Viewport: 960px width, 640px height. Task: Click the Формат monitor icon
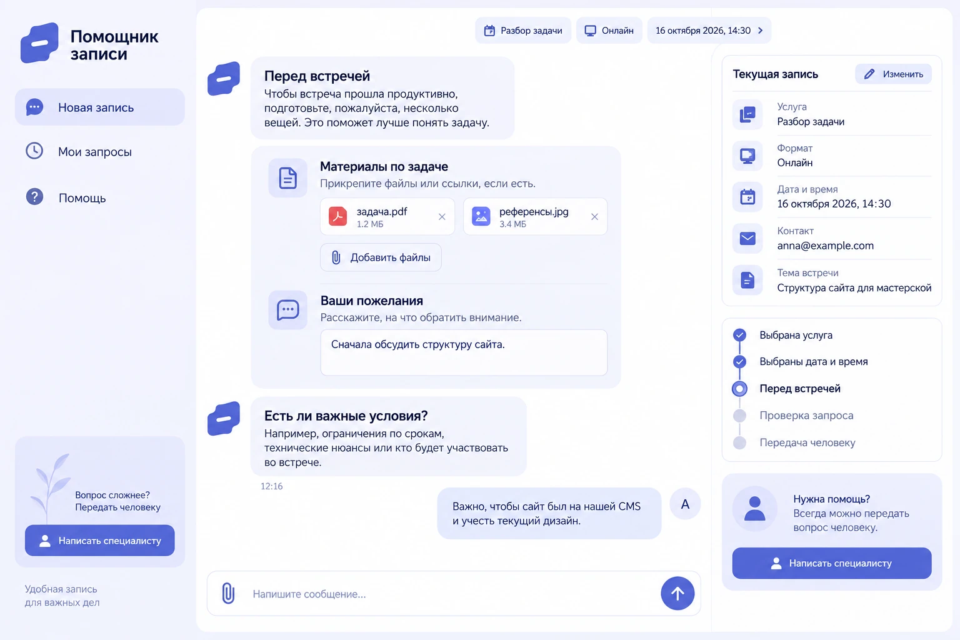coord(747,156)
